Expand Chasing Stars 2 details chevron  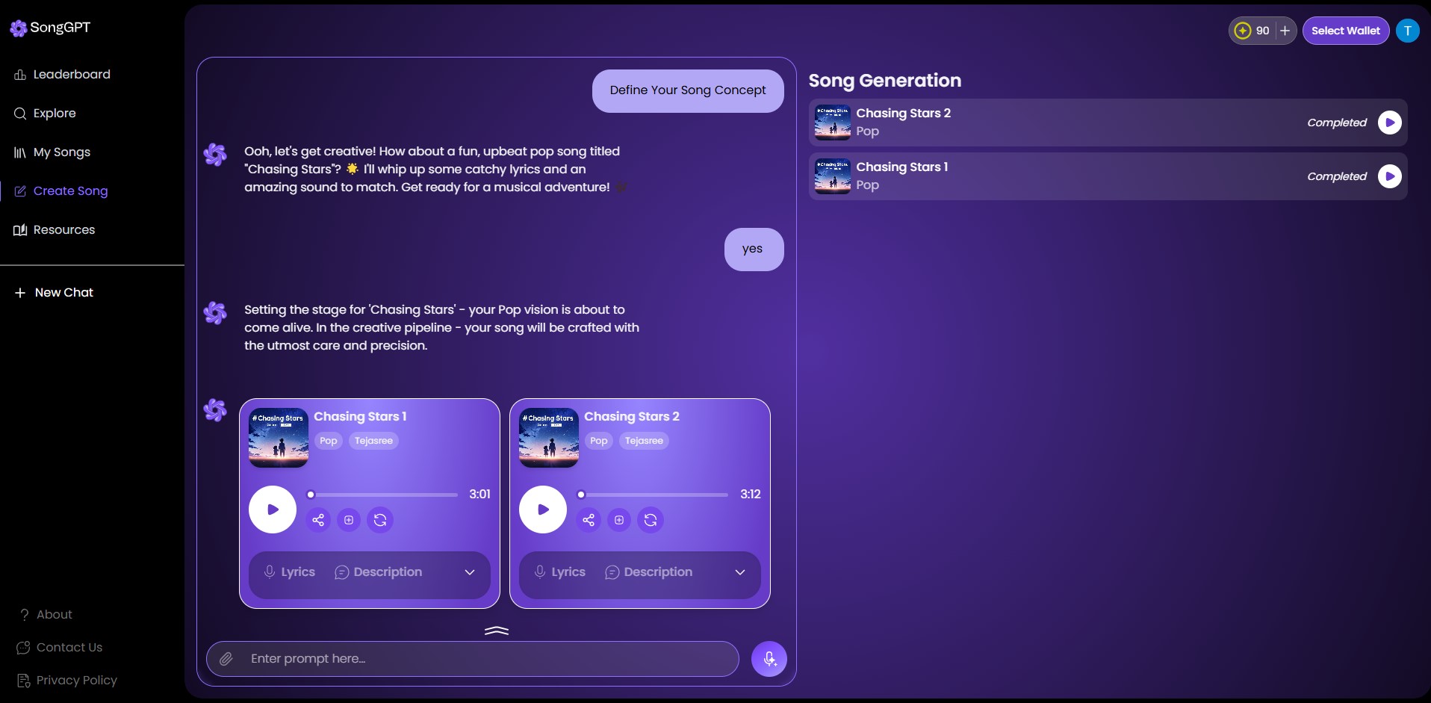pos(740,572)
